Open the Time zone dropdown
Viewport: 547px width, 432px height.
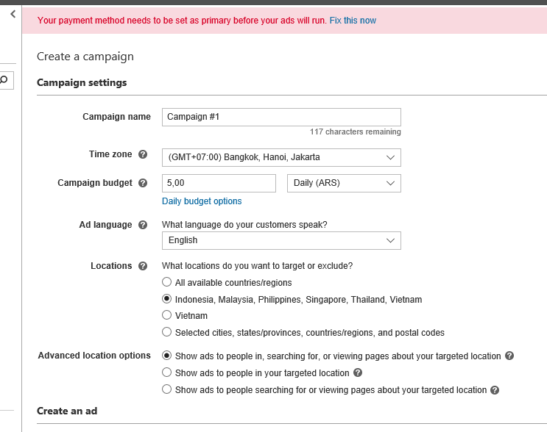pyautogui.click(x=281, y=157)
